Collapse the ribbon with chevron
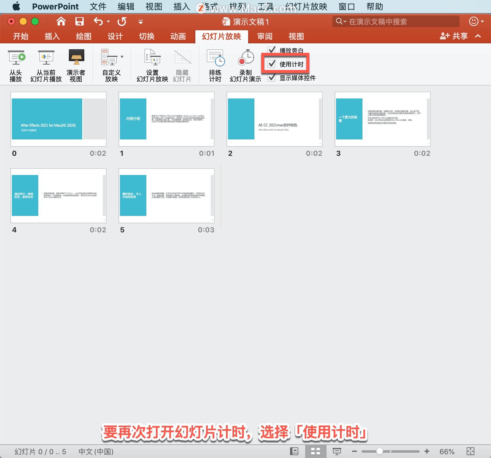Screen dimensions: 491x458 (x=478, y=36)
